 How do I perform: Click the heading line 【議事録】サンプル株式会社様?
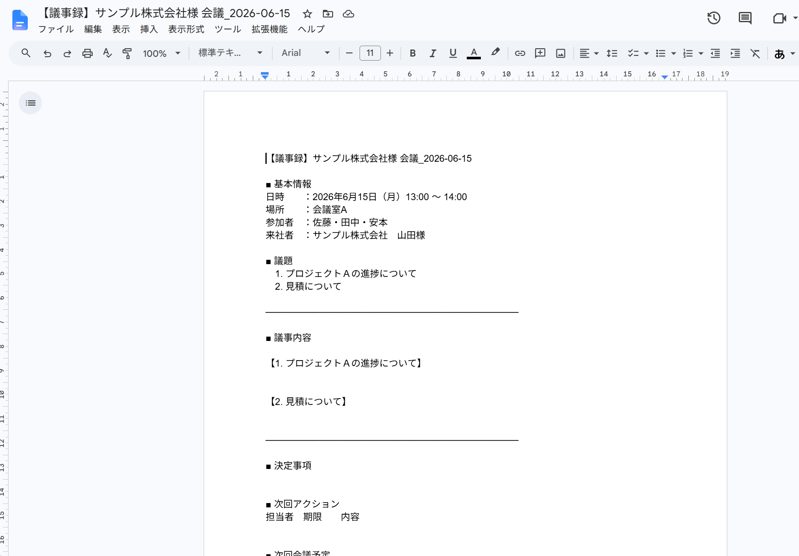click(369, 159)
